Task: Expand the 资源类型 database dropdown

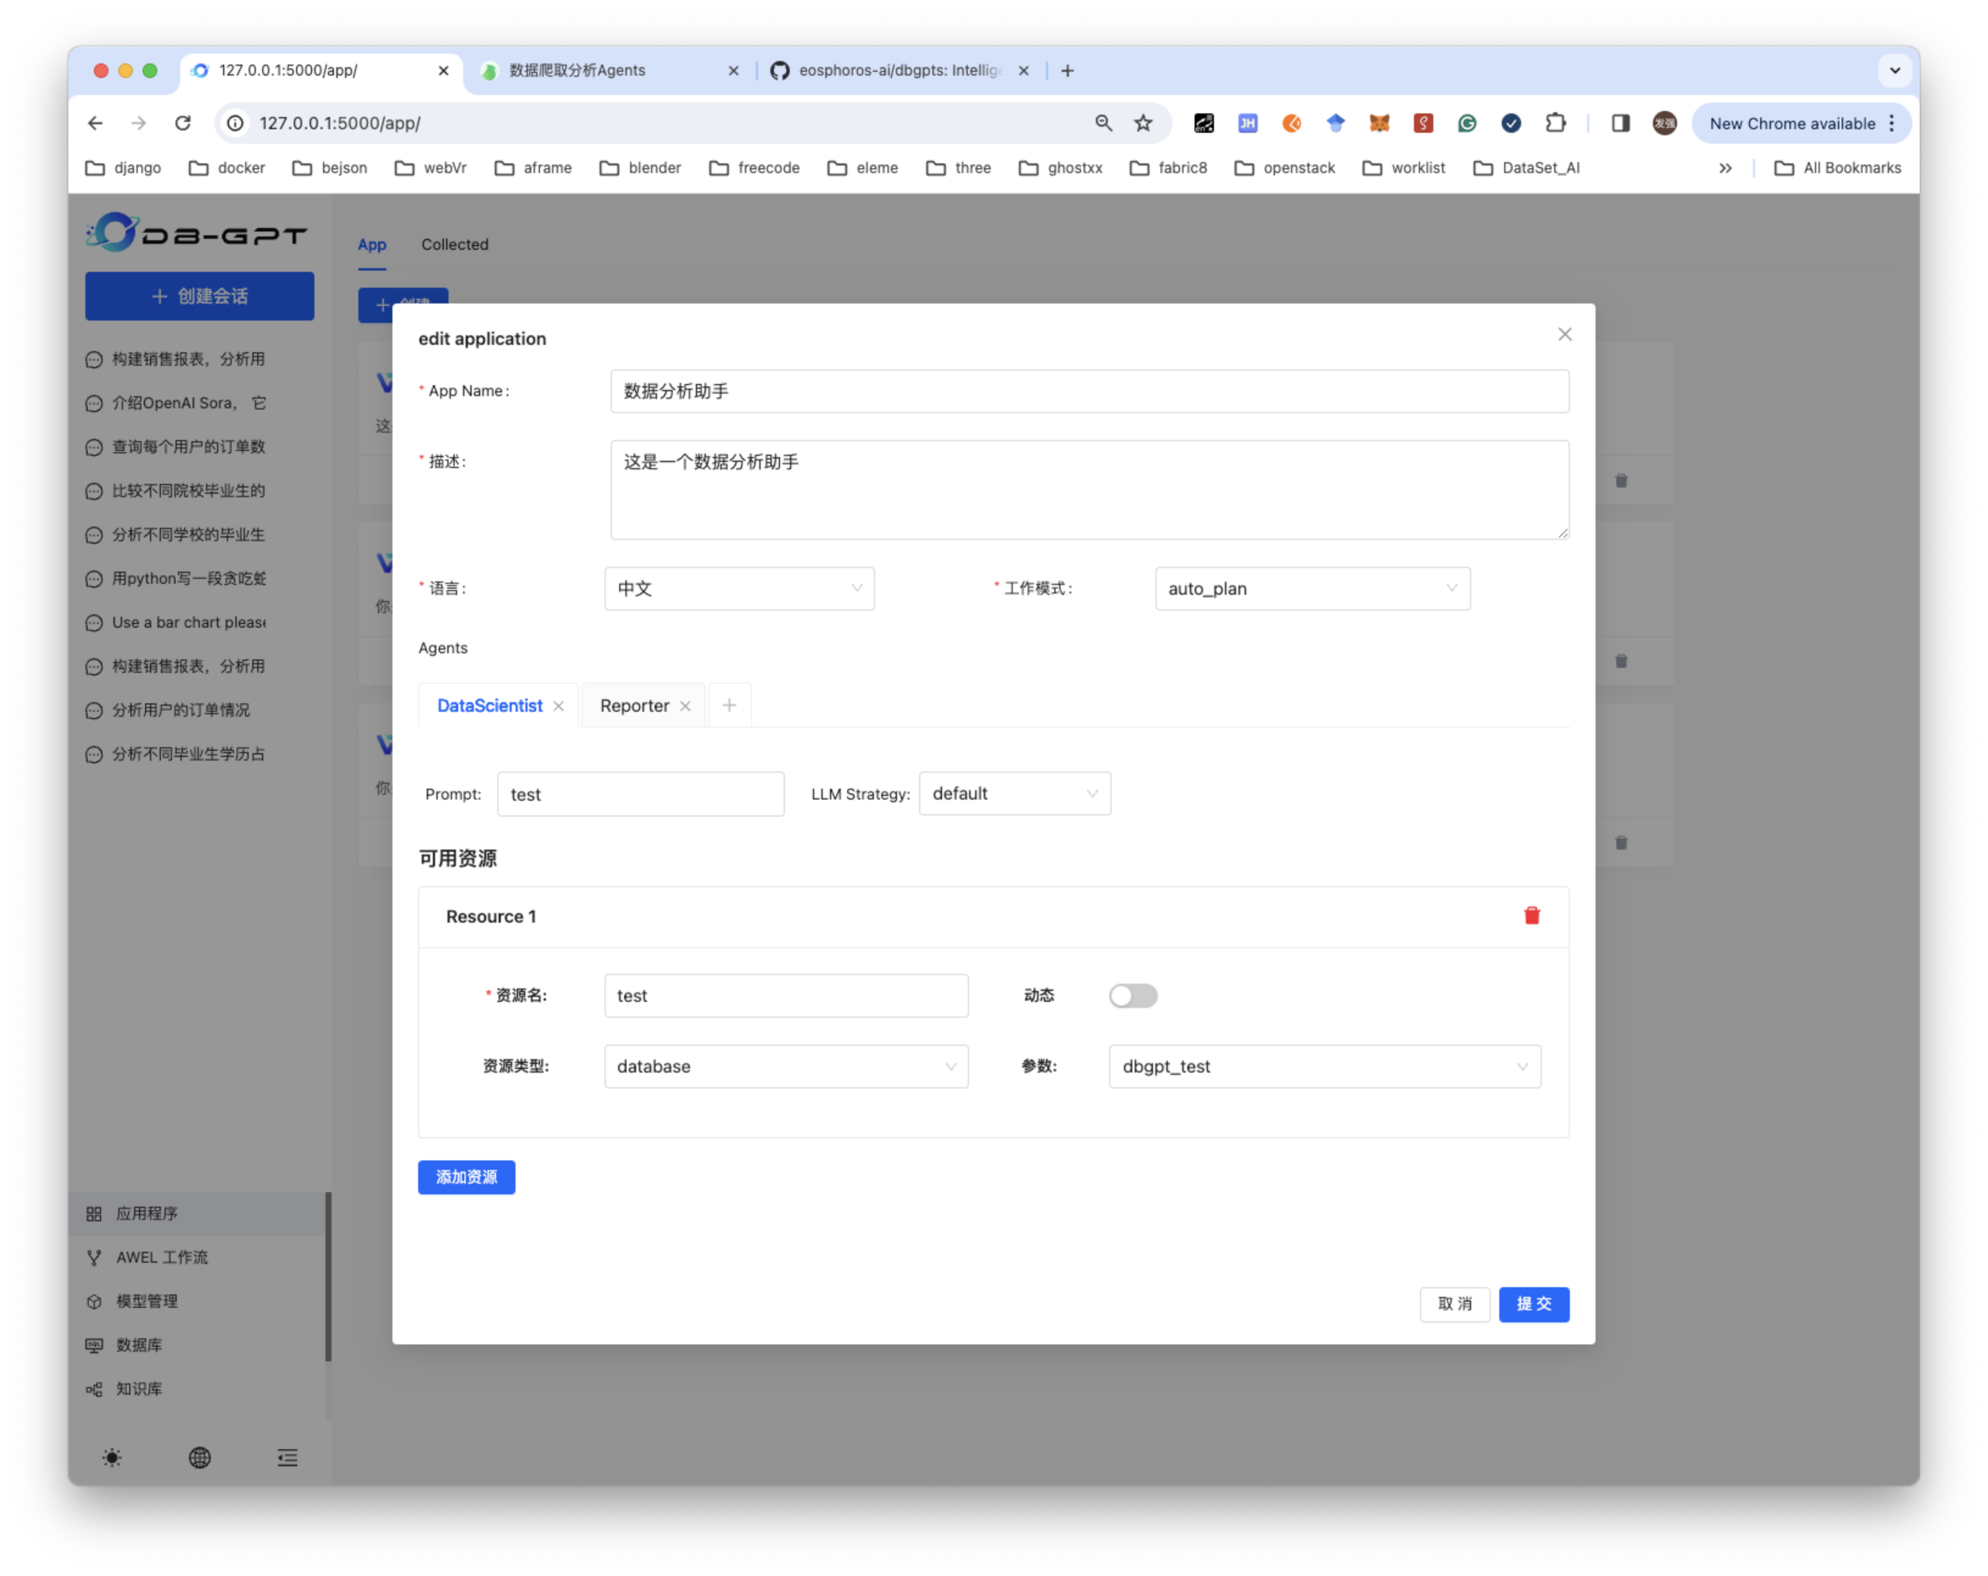Action: (786, 1067)
